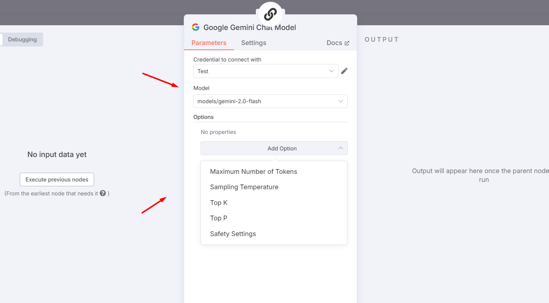Click the pencil icon to edit the credential
549x303 pixels.
(x=344, y=71)
